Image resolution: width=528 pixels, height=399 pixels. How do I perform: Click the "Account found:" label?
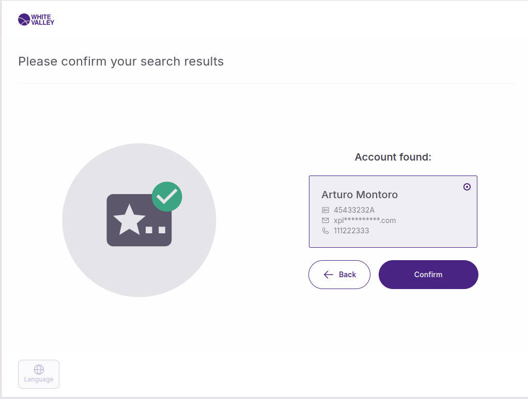tap(393, 157)
